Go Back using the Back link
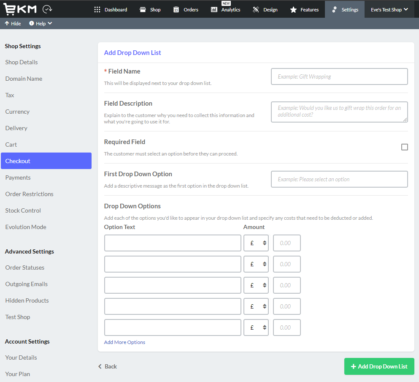Image resolution: width=419 pixels, height=382 pixels. click(107, 366)
